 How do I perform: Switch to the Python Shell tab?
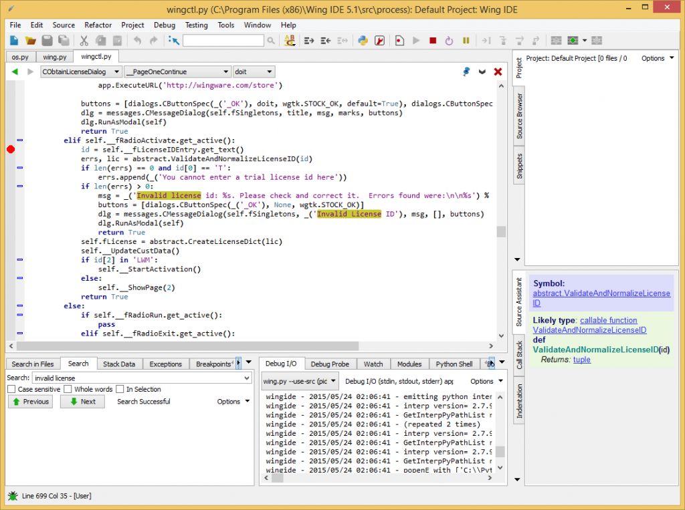click(454, 364)
